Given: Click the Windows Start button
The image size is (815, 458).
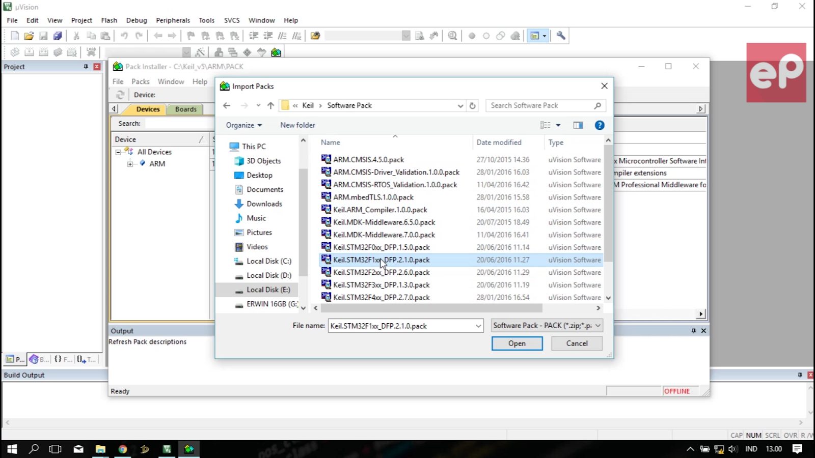Looking at the screenshot, I should (12, 449).
